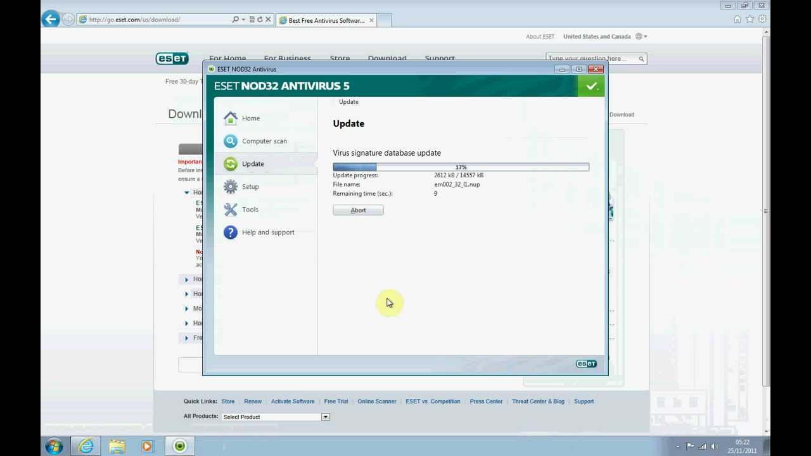This screenshot has height=456, width=811.
Task: Click the Update breadcrumb label in ESET
Action: [348, 102]
